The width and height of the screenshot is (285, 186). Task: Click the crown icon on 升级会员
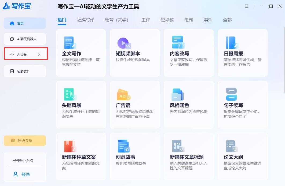click(x=13, y=140)
